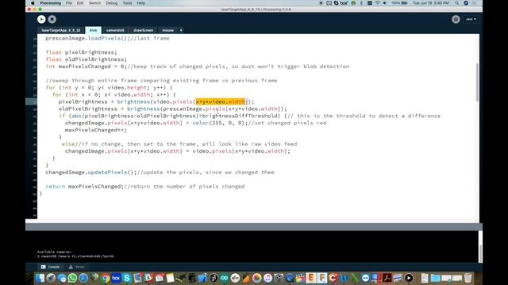Stop the running sketch
Image resolution: width=508 pixels, height=285 pixels.
tap(52, 19)
